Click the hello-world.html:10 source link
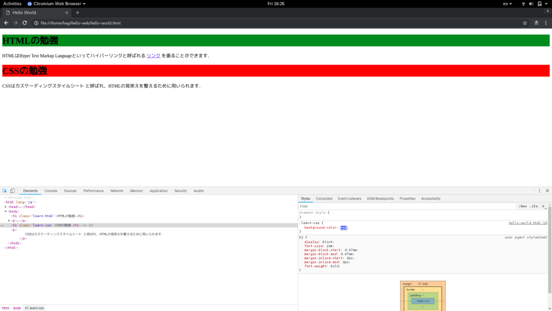 click(x=528, y=223)
